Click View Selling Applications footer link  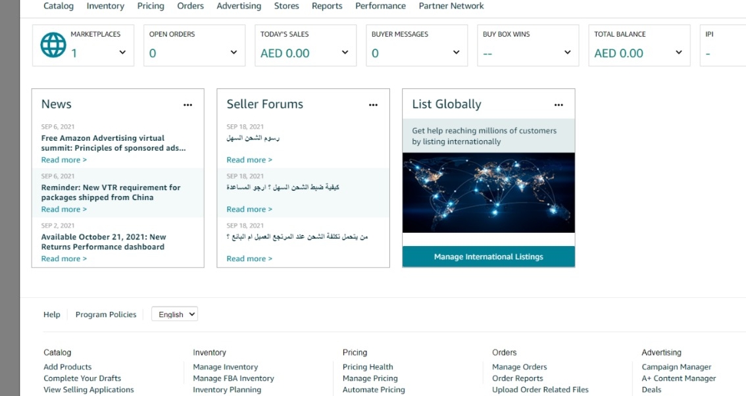pos(89,390)
